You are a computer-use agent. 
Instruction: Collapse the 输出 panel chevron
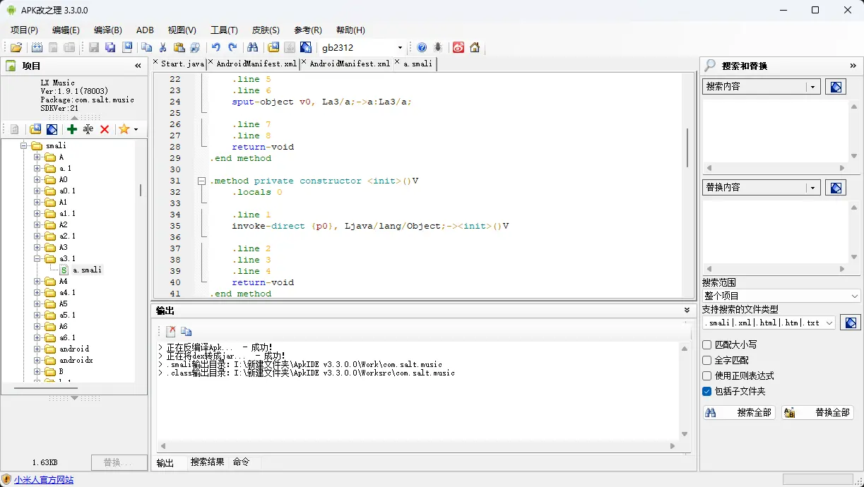coord(687,311)
